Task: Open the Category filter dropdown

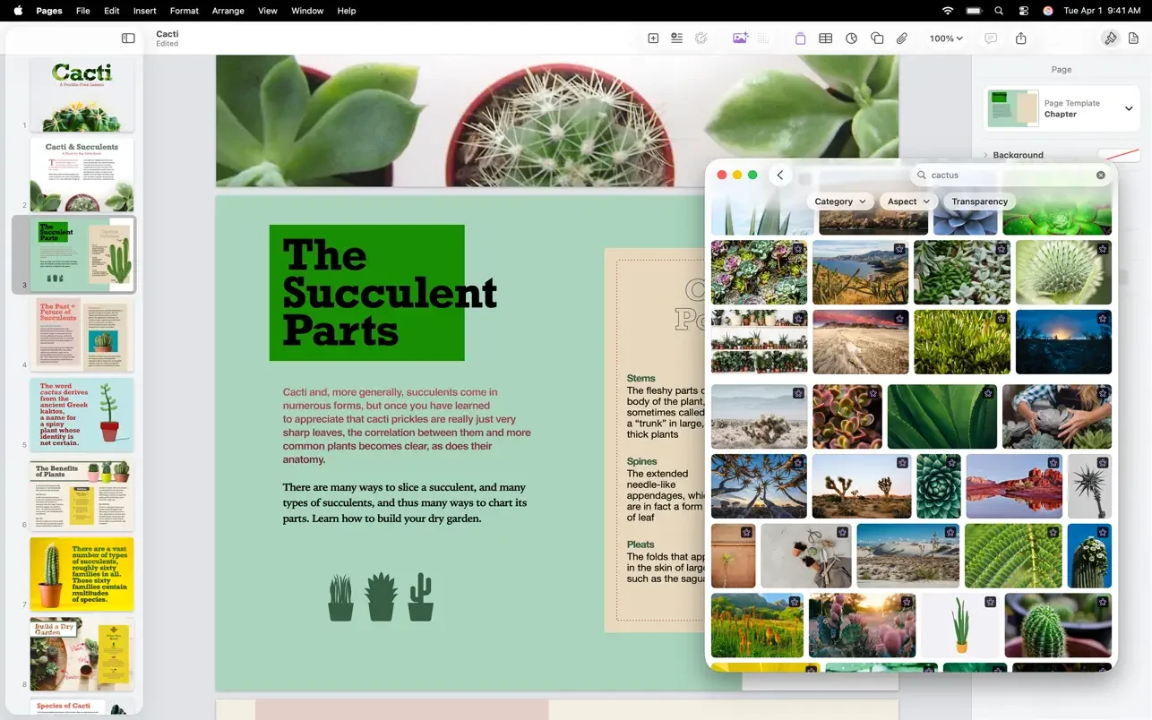Action: click(839, 201)
